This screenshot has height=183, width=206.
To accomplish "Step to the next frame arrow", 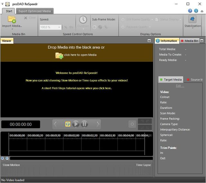I will [x=98, y=124].
